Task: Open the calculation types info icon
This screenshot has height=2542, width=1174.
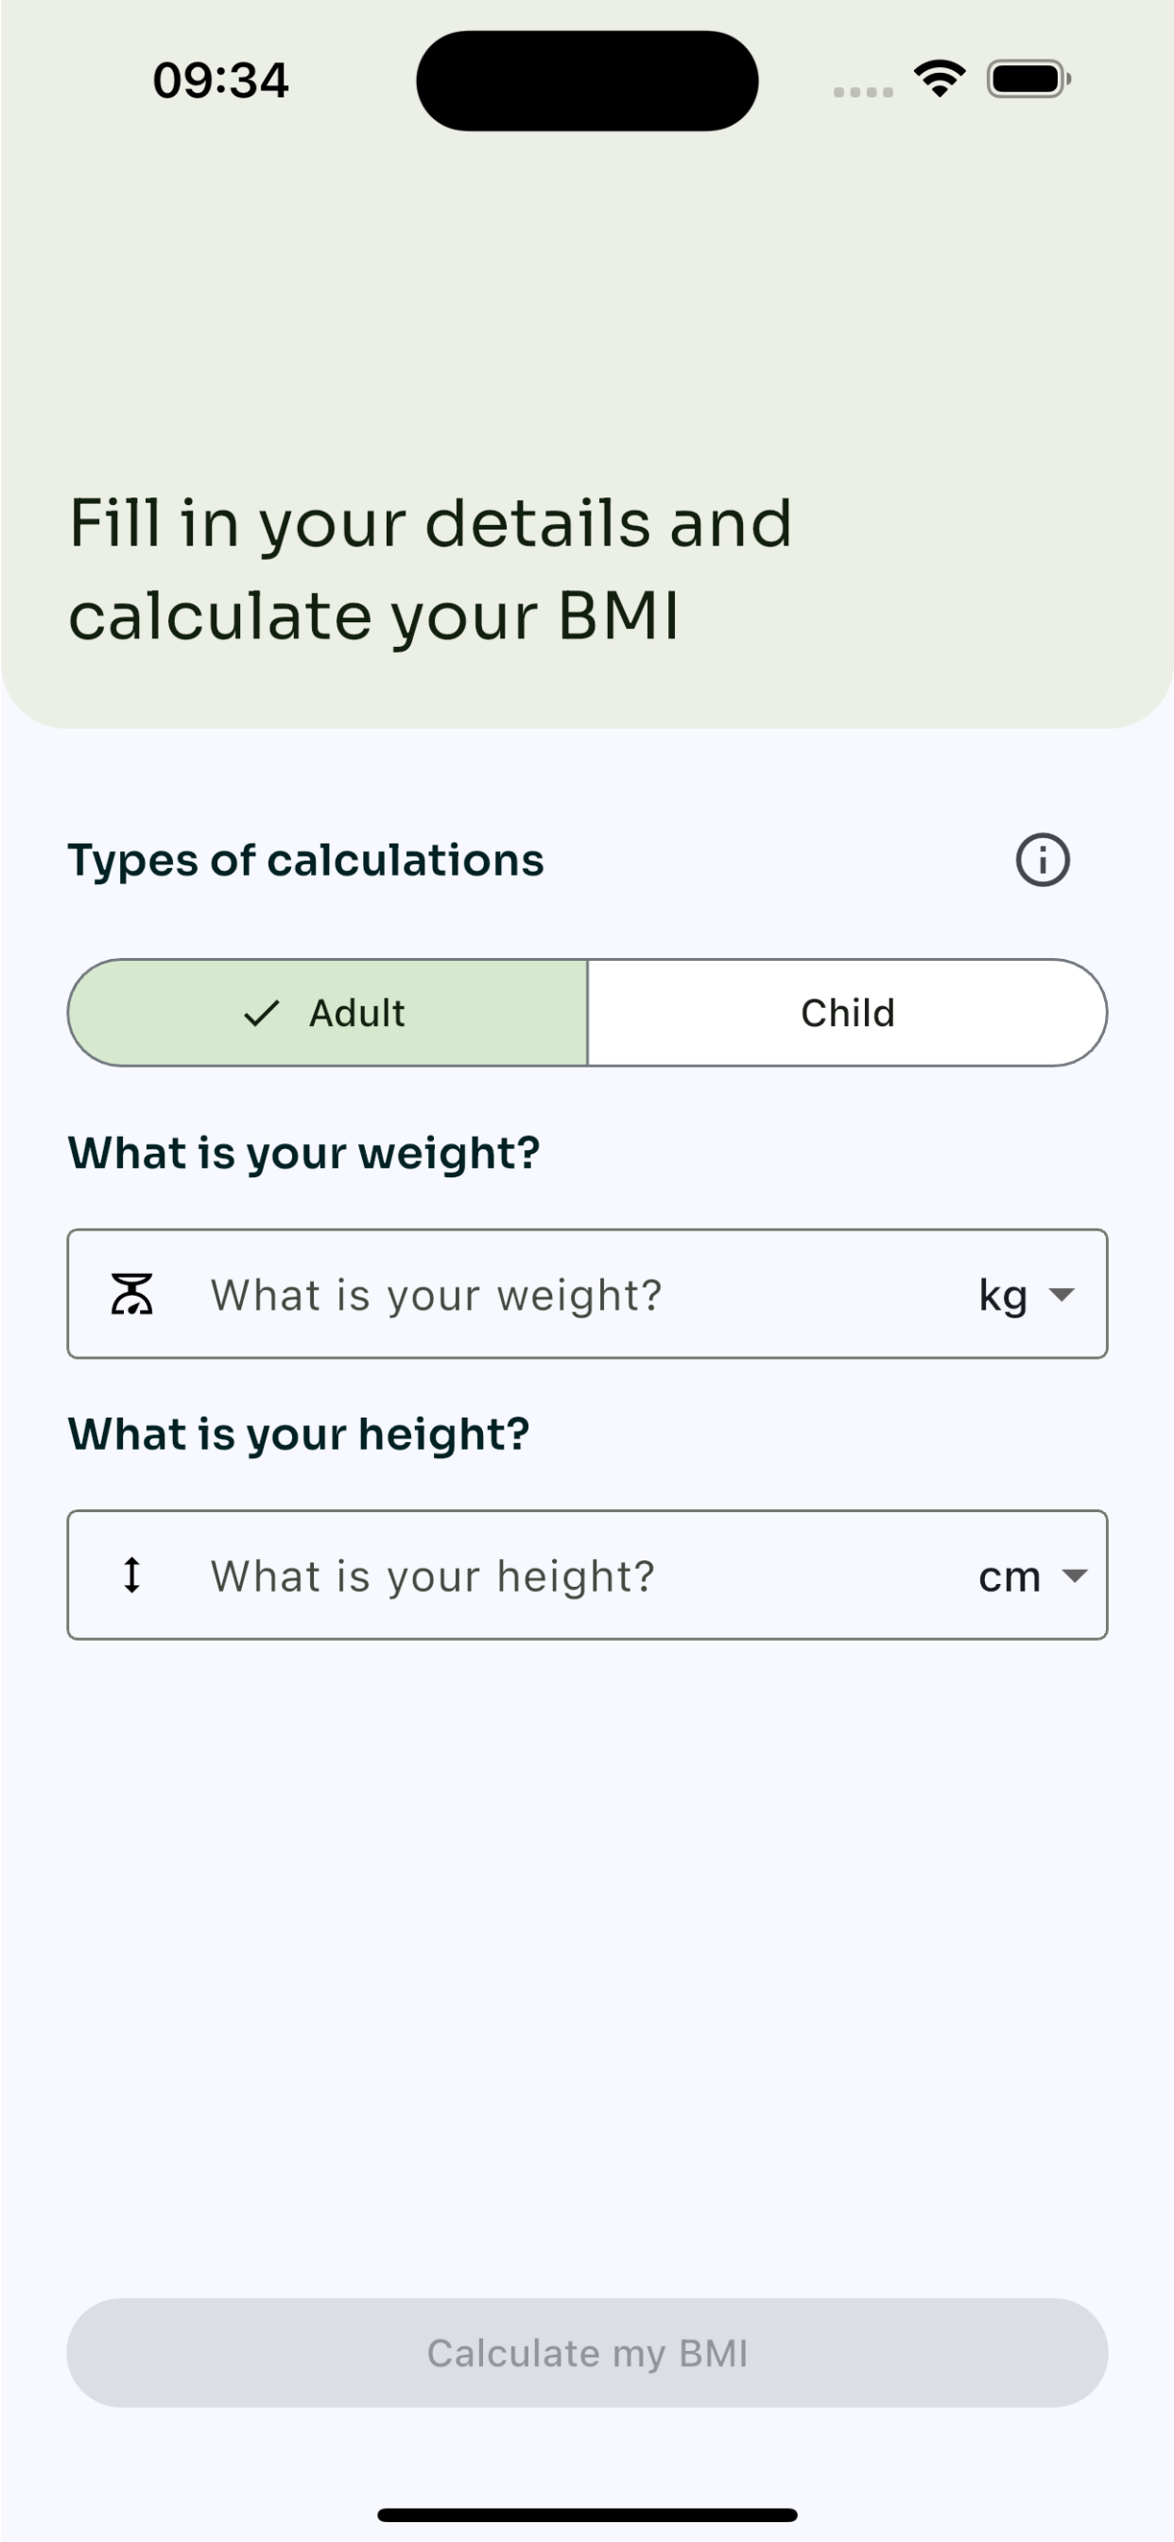Action: pyautogui.click(x=1042, y=860)
